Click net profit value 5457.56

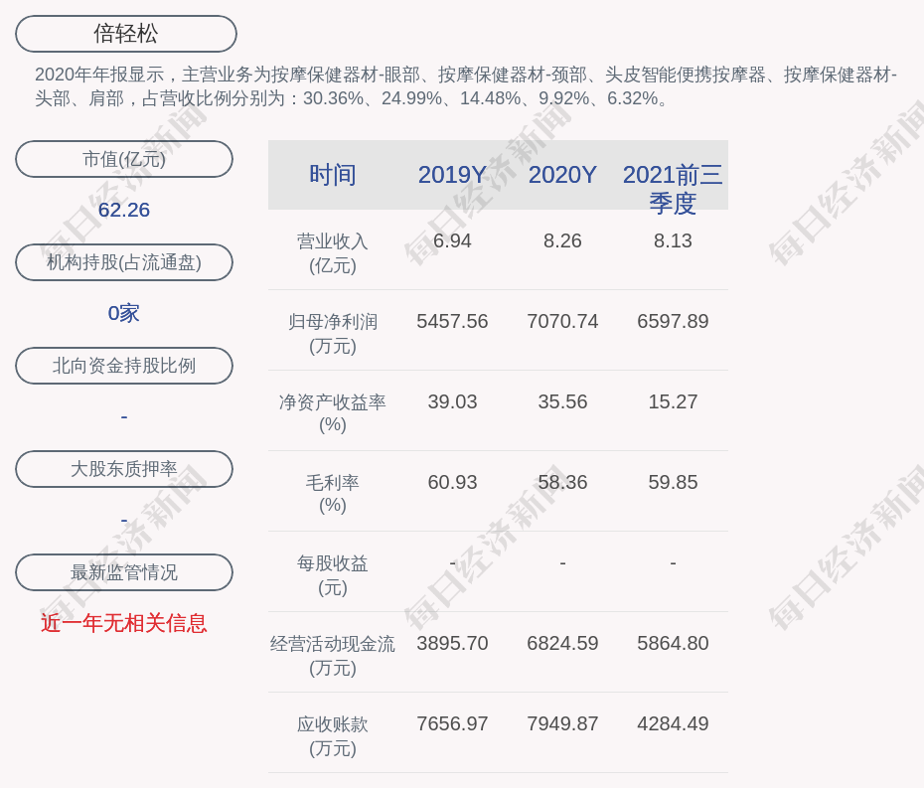(x=452, y=321)
